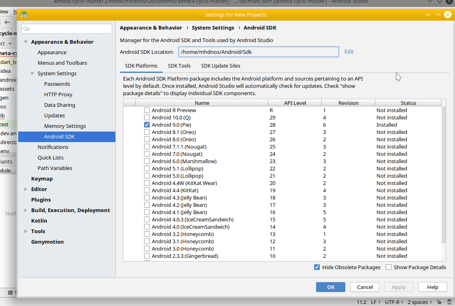Click the Appearance & Behavior breadcrumb

(x=151, y=28)
